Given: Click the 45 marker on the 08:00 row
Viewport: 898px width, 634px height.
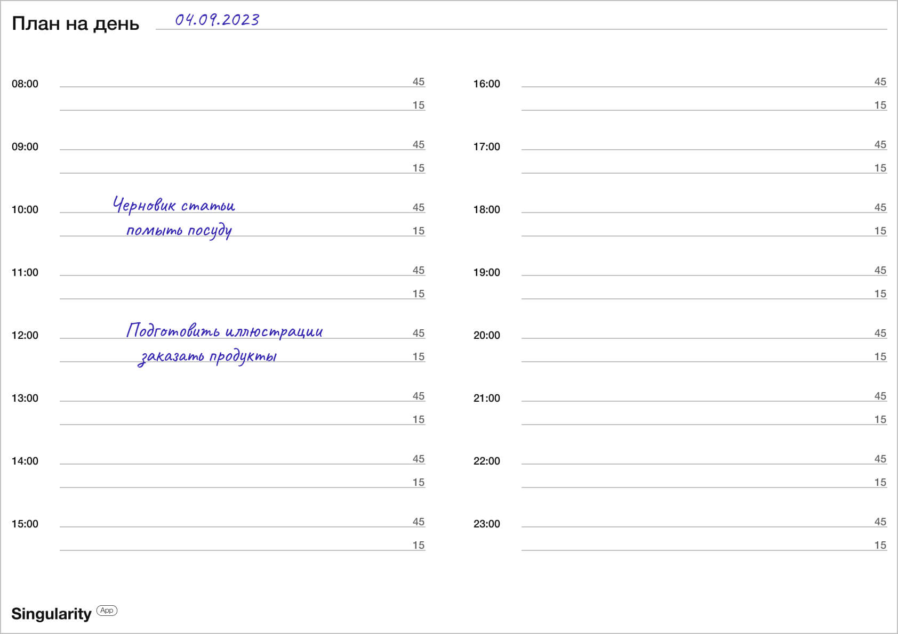Looking at the screenshot, I should coord(419,82).
